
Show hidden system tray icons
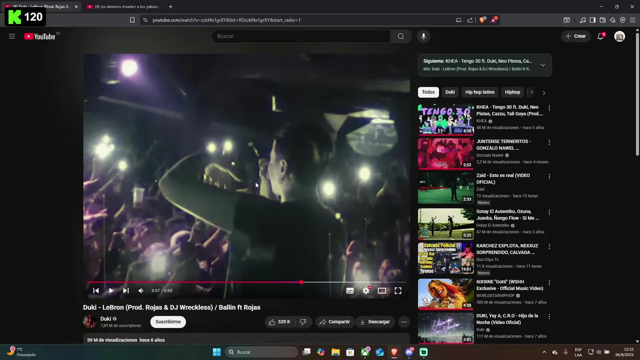pyautogui.click(x=544, y=352)
